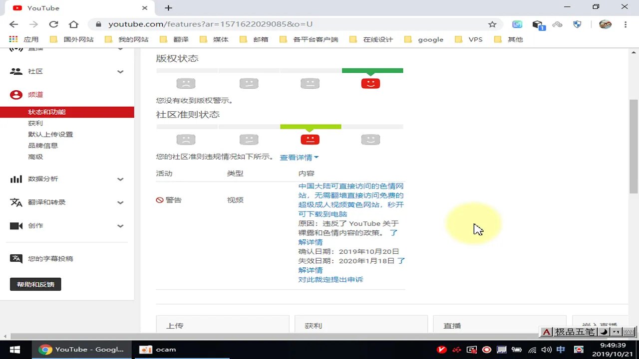The height and width of the screenshot is (359, 639).
Task: Open a new tab with the plus button
Action: (168, 8)
